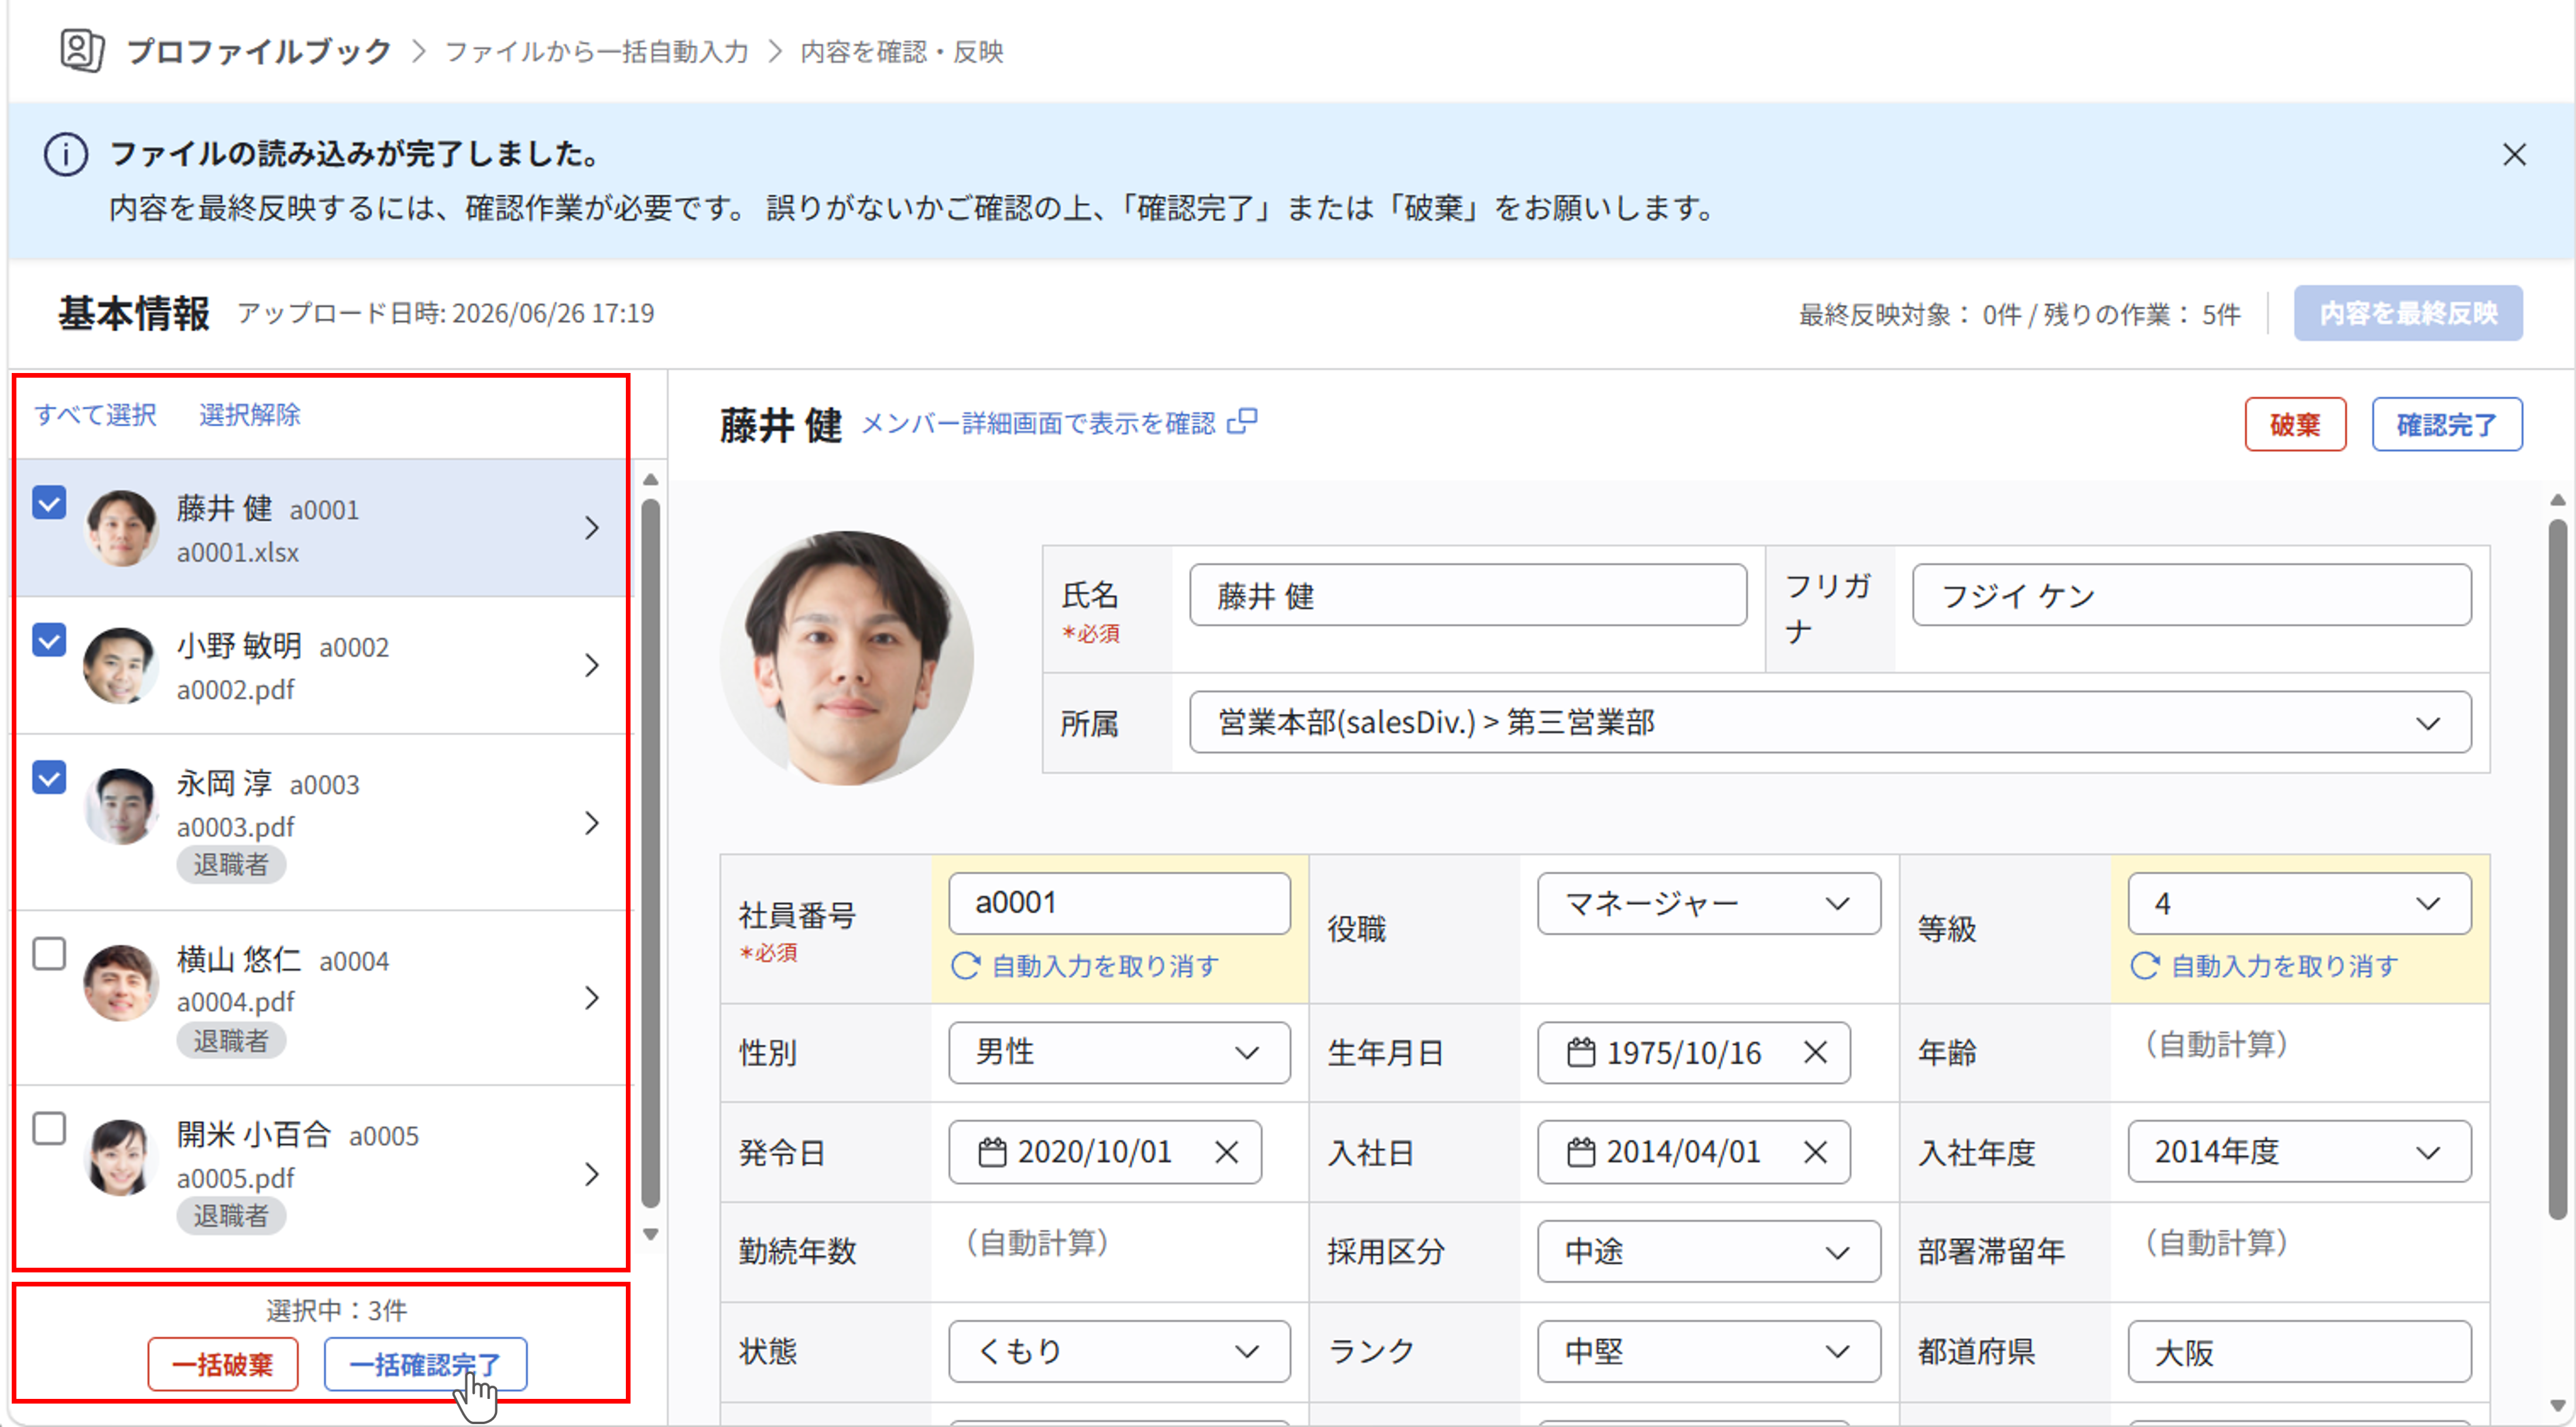The height and width of the screenshot is (1427, 2576).
Task: Click the フリガナ input field
Action: coord(2192,595)
